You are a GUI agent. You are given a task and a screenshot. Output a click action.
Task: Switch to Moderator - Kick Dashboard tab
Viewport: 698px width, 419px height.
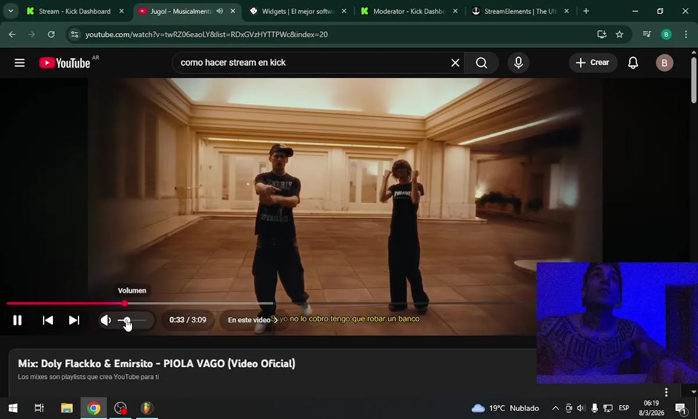[409, 11]
